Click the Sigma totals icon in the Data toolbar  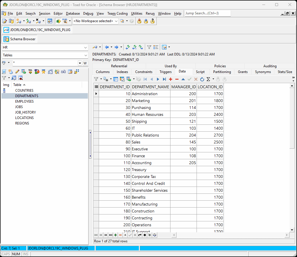tap(208, 79)
